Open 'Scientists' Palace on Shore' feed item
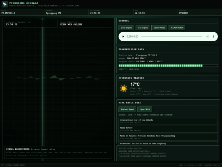This screenshot has width=222, height=167. point(168,143)
